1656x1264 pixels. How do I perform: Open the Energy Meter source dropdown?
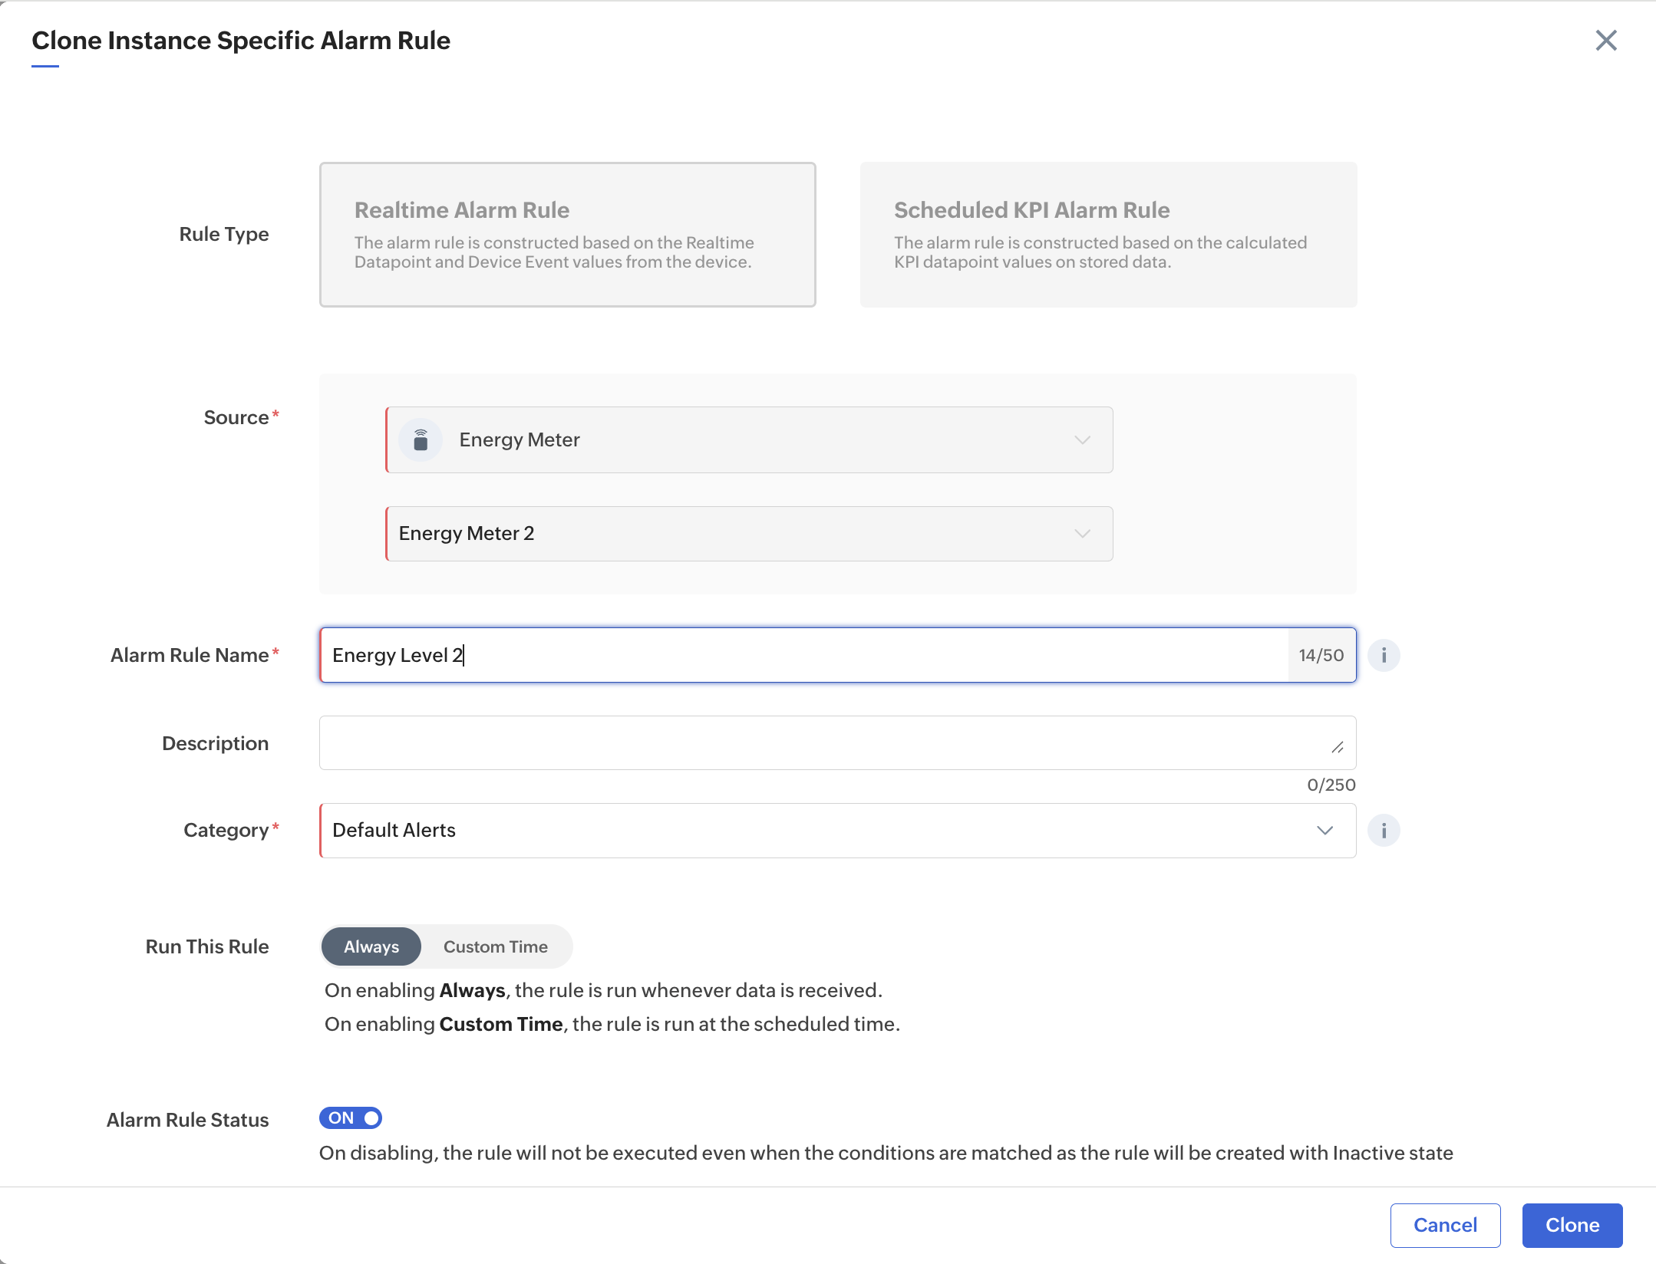pos(748,440)
